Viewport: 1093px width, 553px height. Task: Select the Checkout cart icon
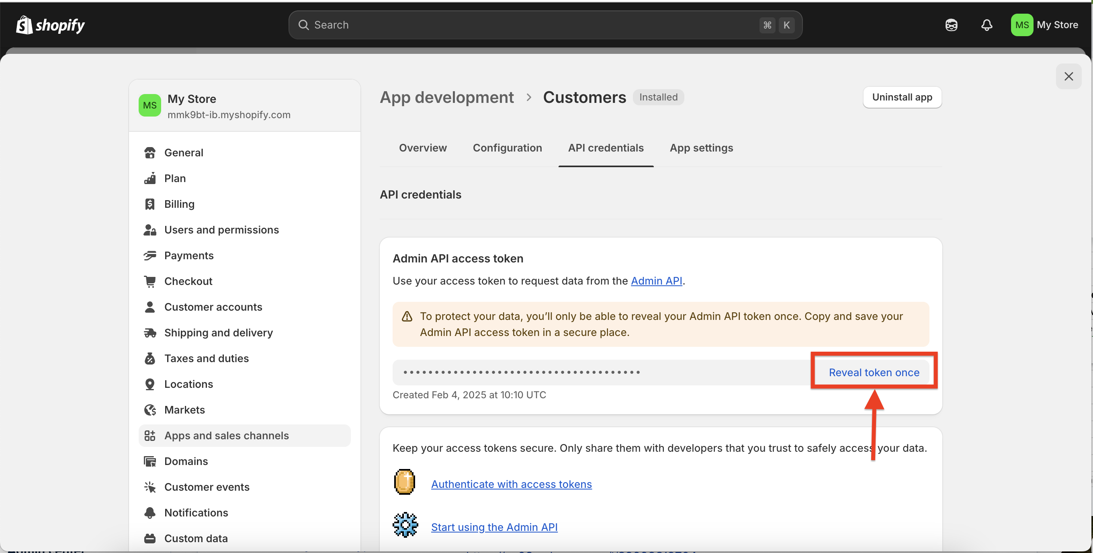150,281
